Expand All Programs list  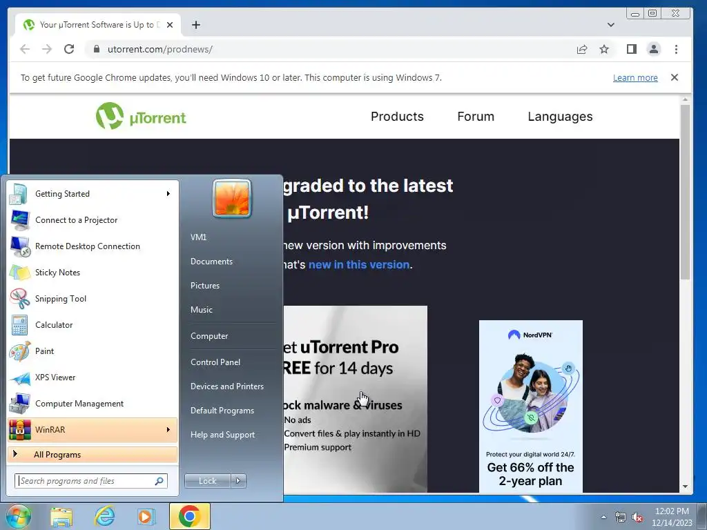click(x=93, y=454)
